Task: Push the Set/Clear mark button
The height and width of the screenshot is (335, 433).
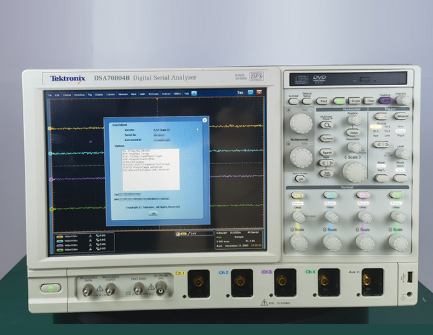Action: (x=327, y=174)
